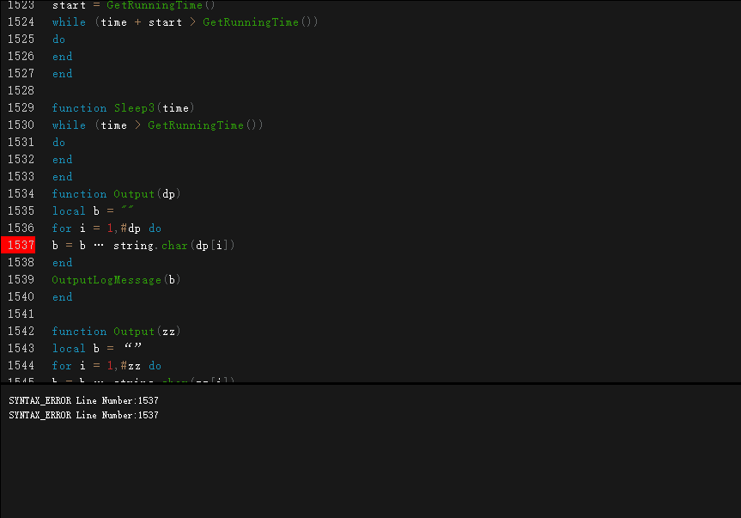Place cursor on the "function Sleep3(time)" line
The height and width of the screenshot is (518, 741).
(123, 108)
